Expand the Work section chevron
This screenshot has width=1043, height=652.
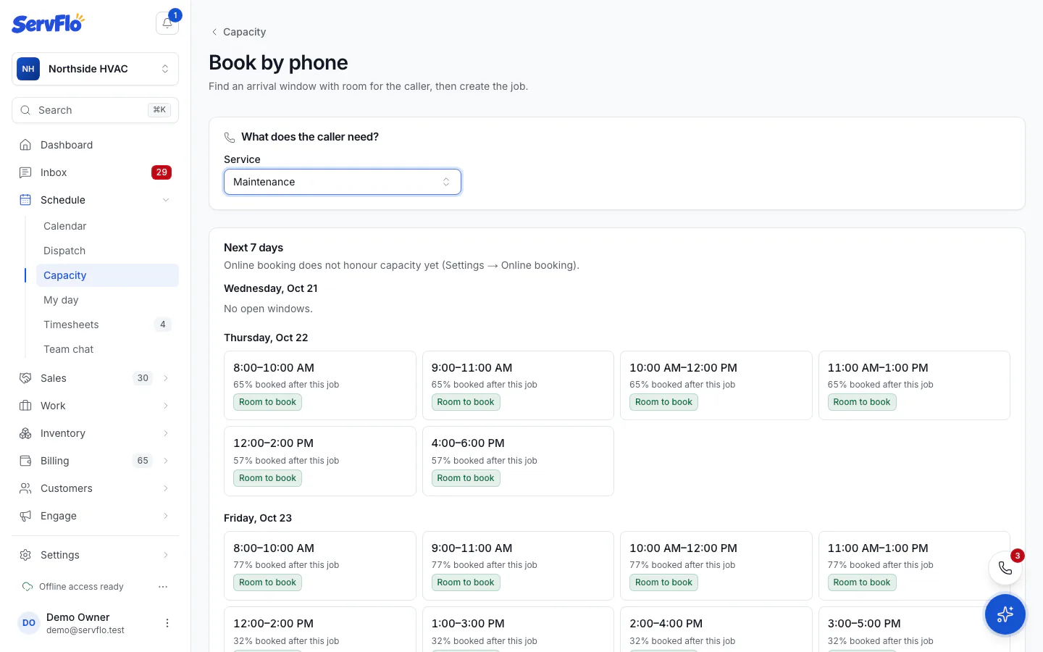(x=166, y=406)
